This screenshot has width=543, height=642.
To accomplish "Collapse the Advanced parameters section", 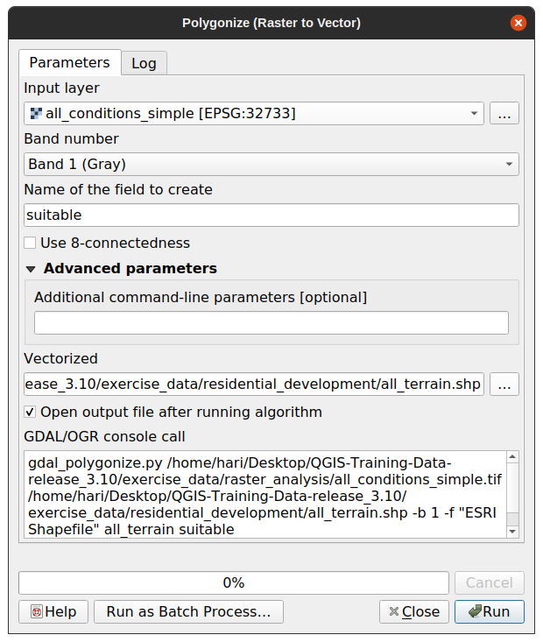I will click(32, 269).
